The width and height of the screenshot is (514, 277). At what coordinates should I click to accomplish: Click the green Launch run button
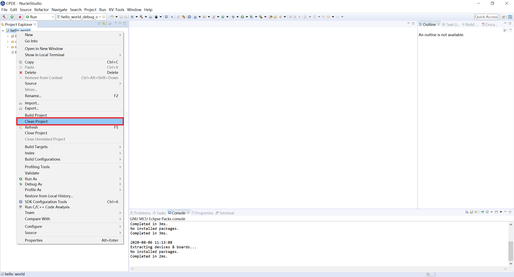coord(12,17)
